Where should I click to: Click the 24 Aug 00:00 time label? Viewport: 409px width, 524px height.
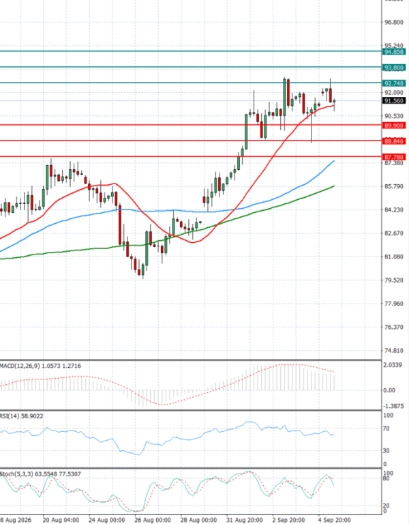click(x=107, y=521)
